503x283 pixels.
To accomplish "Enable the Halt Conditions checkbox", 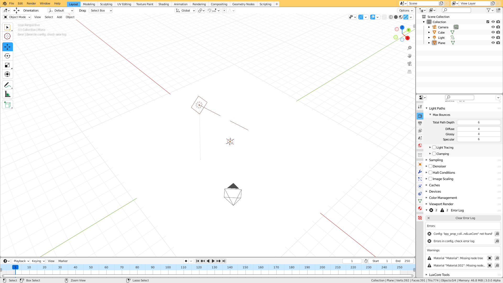I will tap(430, 173).
